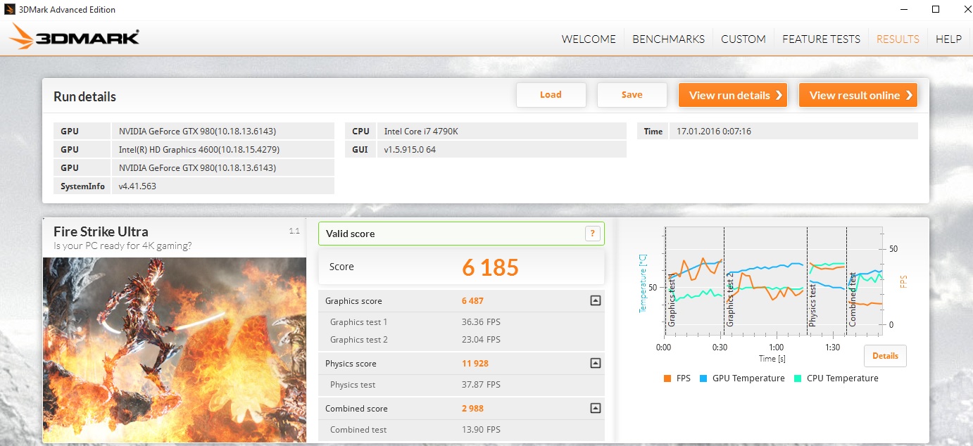Click the Combined score value 2 988
The image size is (973, 446).
[x=472, y=408]
